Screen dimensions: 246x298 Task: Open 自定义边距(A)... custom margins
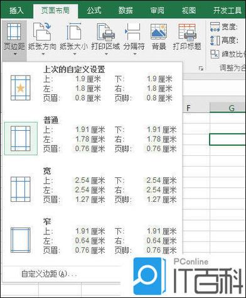(50, 273)
